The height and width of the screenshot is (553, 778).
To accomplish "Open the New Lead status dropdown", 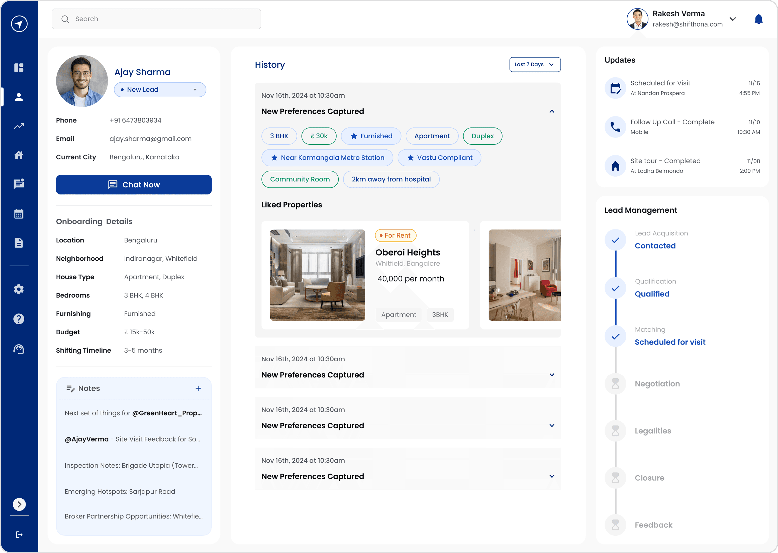I will (160, 90).
